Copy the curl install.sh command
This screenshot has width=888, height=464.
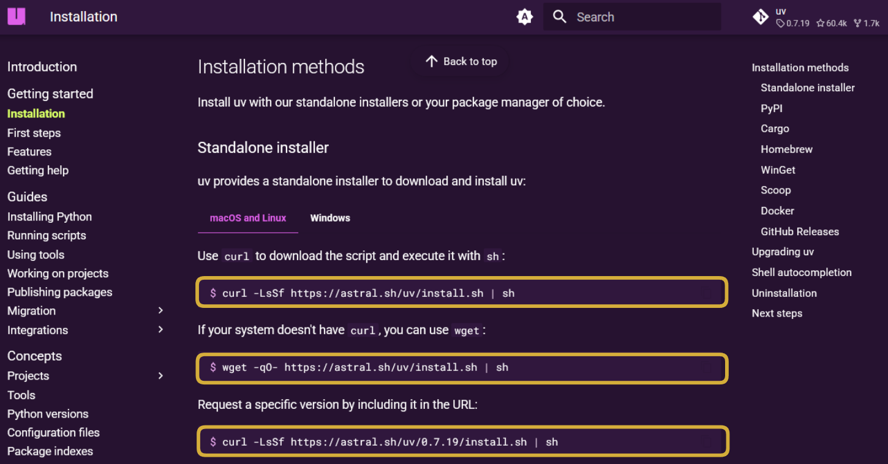pyautogui.click(x=707, y=293)
